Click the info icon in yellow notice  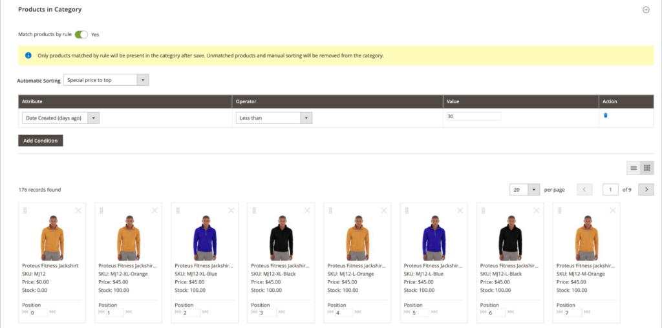click(28, 56)
